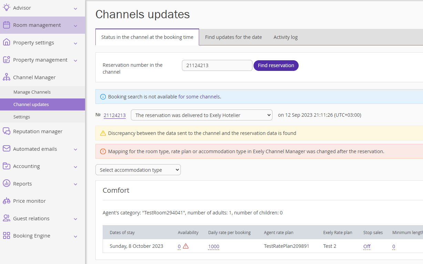The width and height of the screenshot is (423, 264).
Task: Open the reservation delivery status dropdown
Action: (x=202, y=115)
